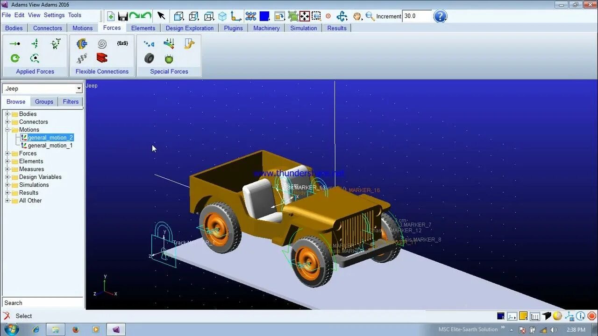Image resolution: width=598 pixels, height=336 pixels.
Task: Click the blue background color toolbar swatch
Action: (x=264, y=16)
